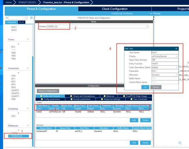Open the Advanced settings tab

(111, 99)
